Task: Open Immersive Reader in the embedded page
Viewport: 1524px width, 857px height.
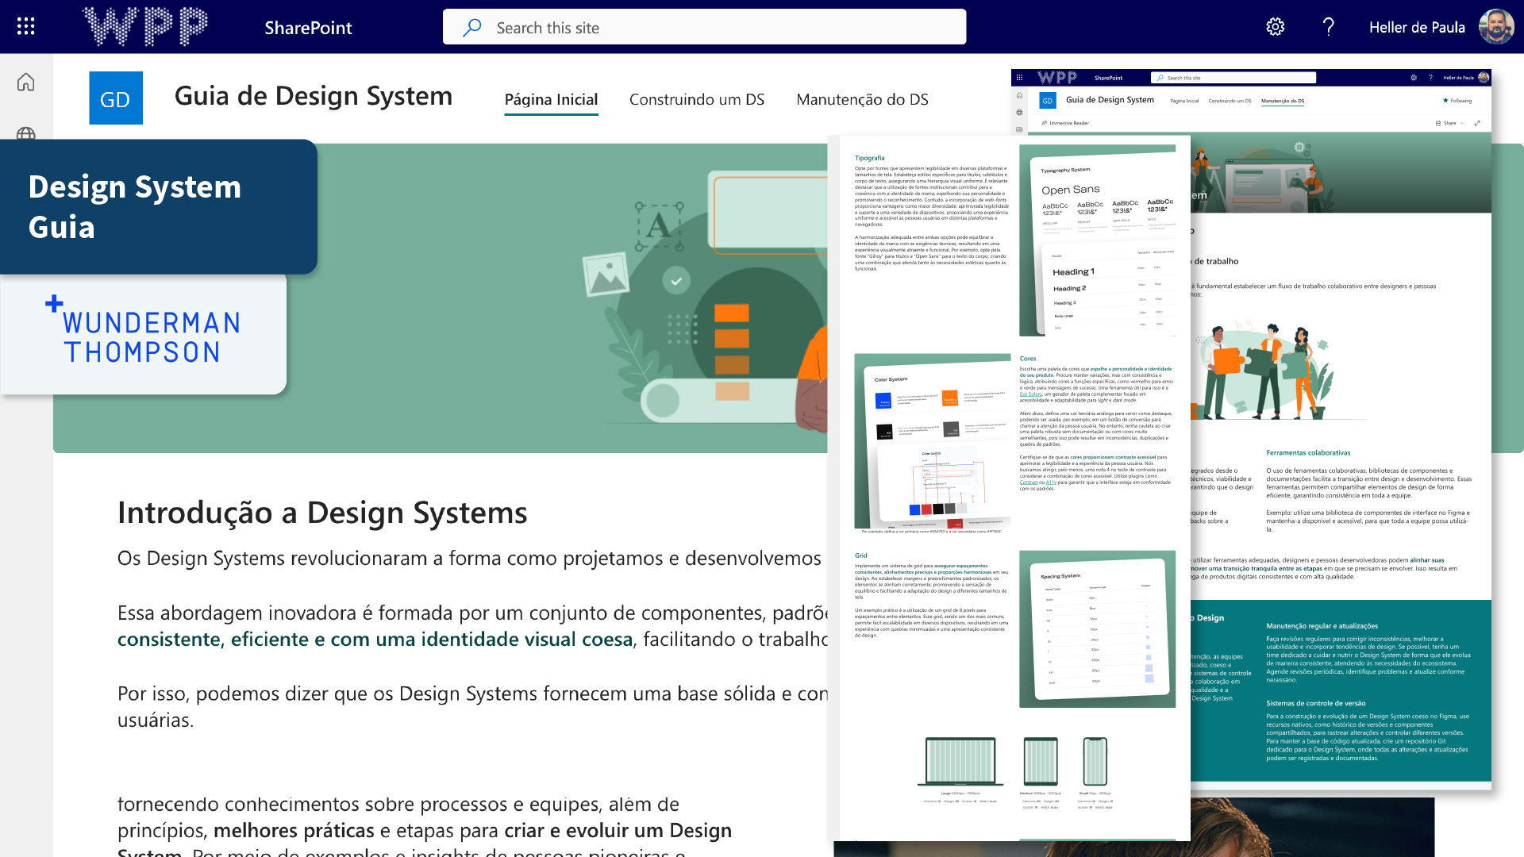Action: 1064,123
